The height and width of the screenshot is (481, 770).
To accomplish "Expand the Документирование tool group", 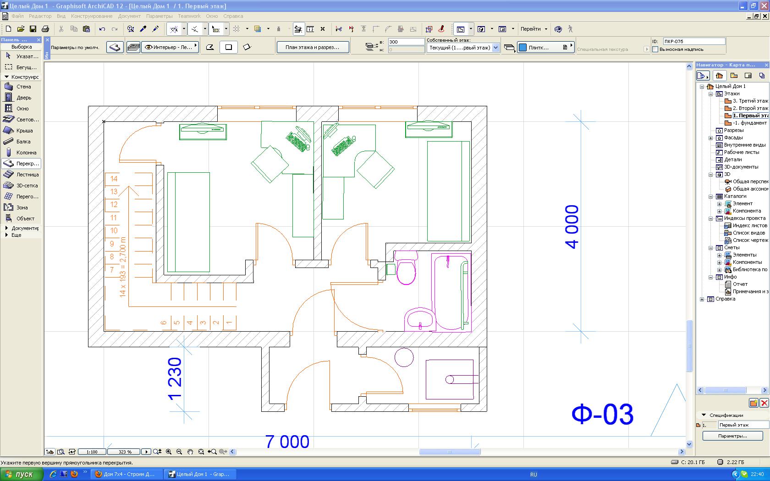I will point(6,228).
